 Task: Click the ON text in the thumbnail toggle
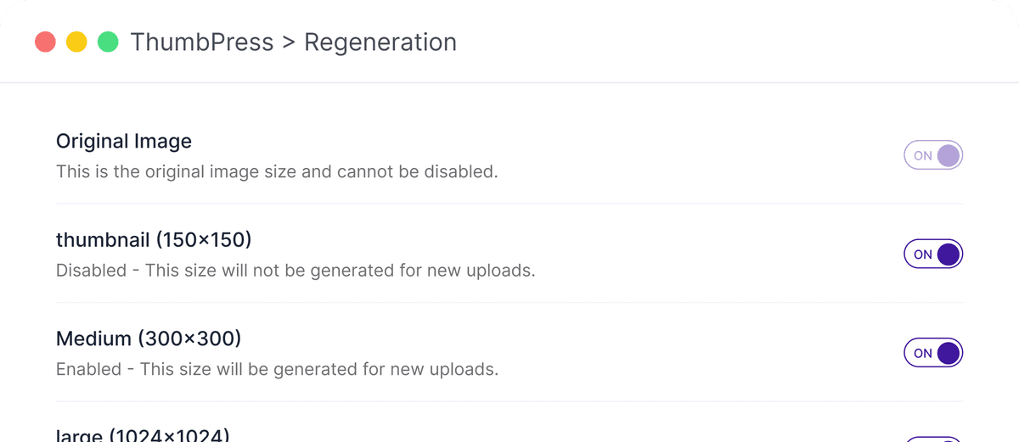923,255
